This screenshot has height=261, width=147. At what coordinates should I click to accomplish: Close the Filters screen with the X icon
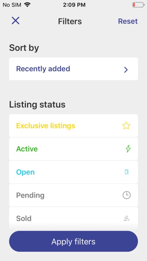coord(15,21)
